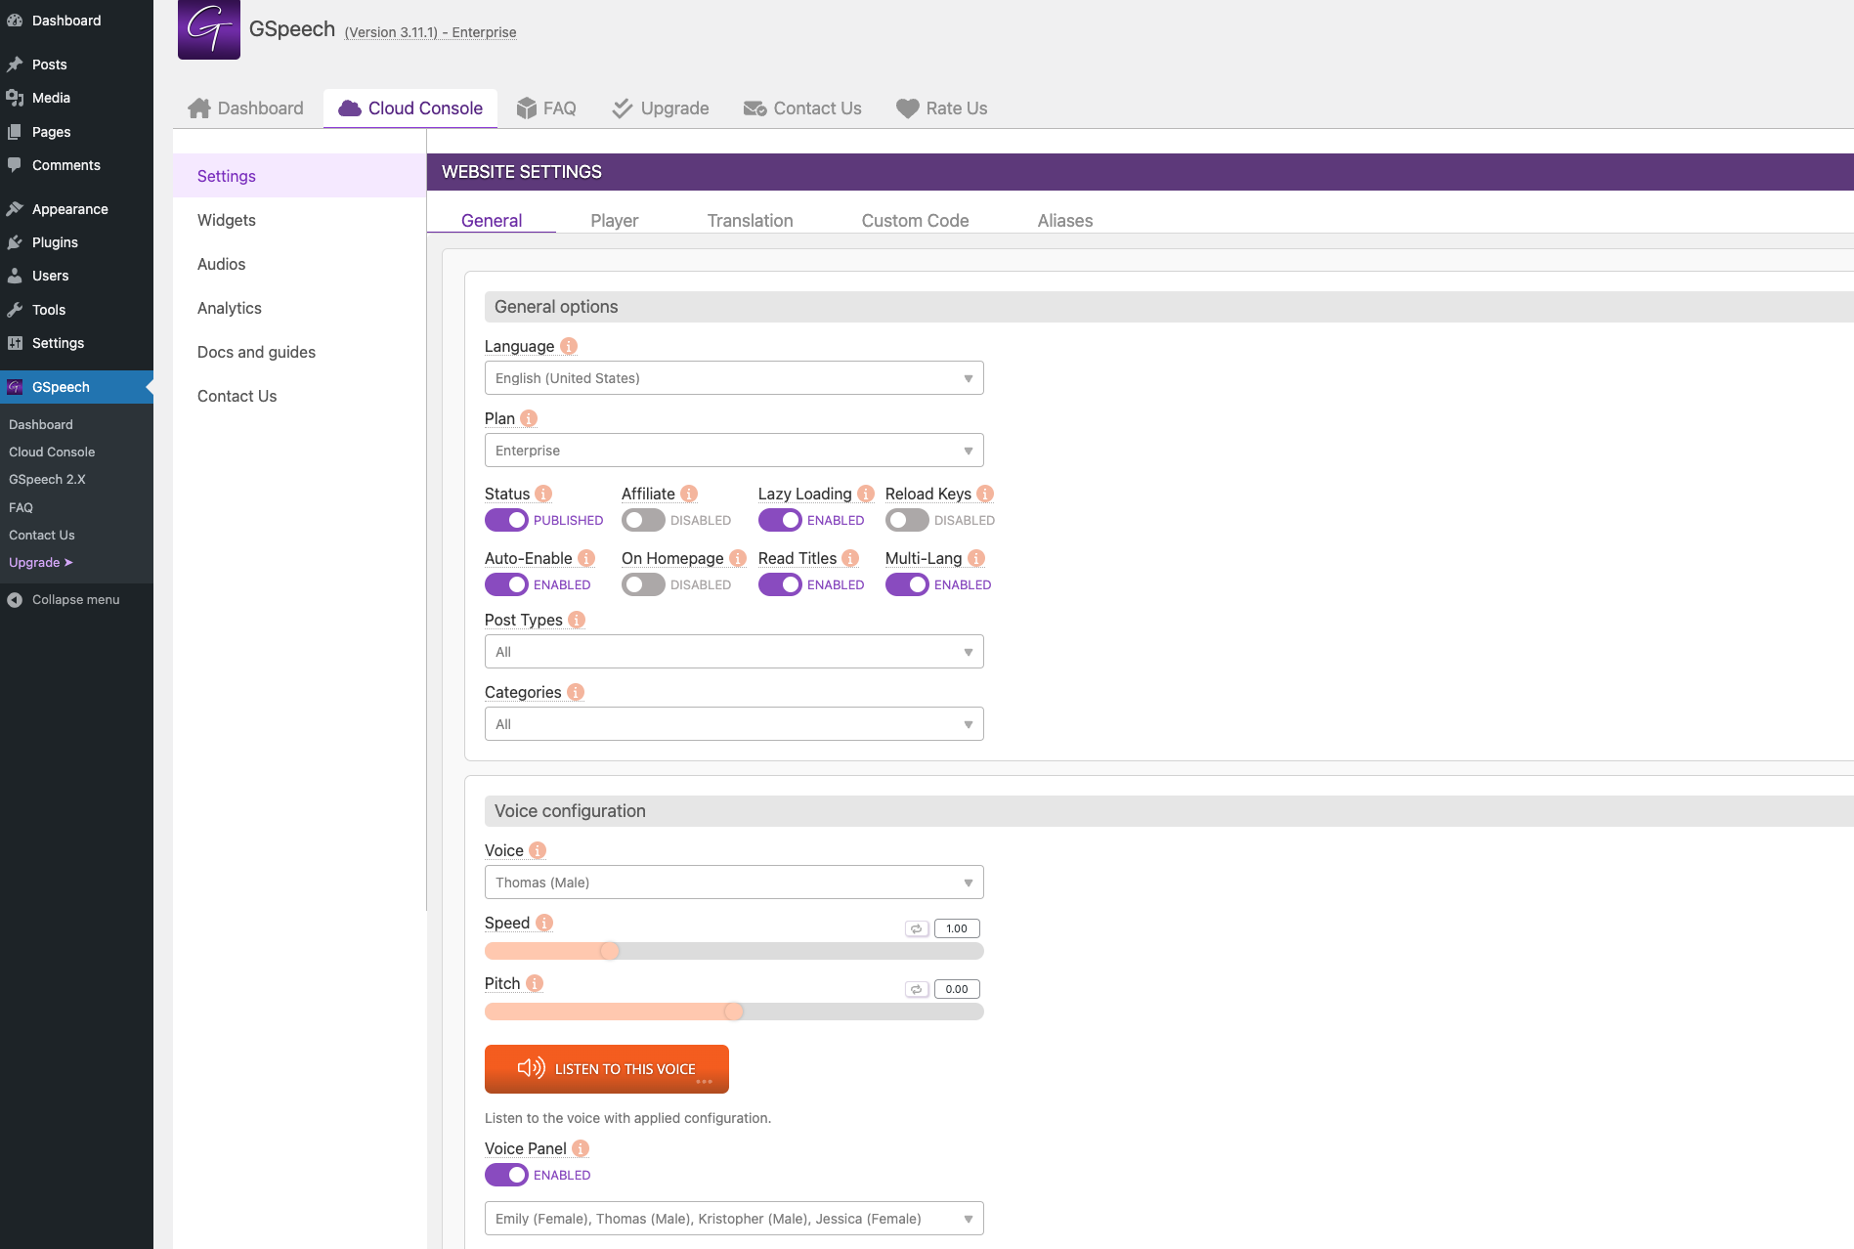The height and width of the screenshot is (1249, 1854).
Task: Click the Speed slider handle
Action: point(610,951)
